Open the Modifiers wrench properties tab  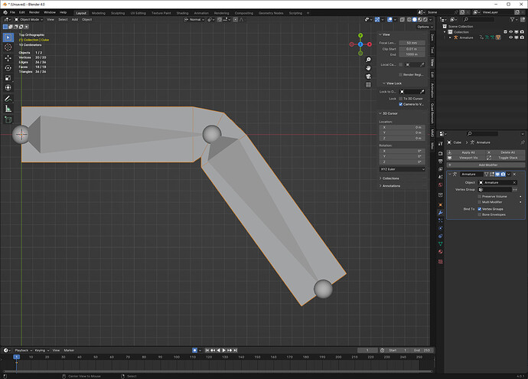pyautogui.click(x=441, y=213)
